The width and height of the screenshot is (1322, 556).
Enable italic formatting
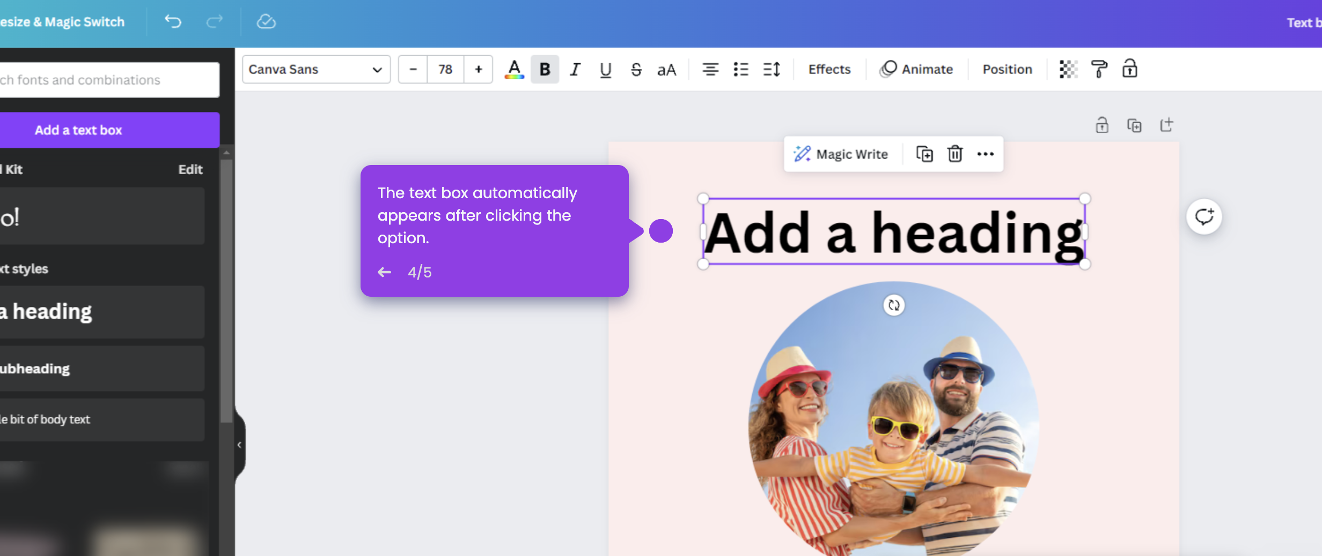574,69
